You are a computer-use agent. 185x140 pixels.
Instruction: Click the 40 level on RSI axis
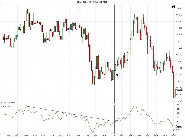coord(178,126)
